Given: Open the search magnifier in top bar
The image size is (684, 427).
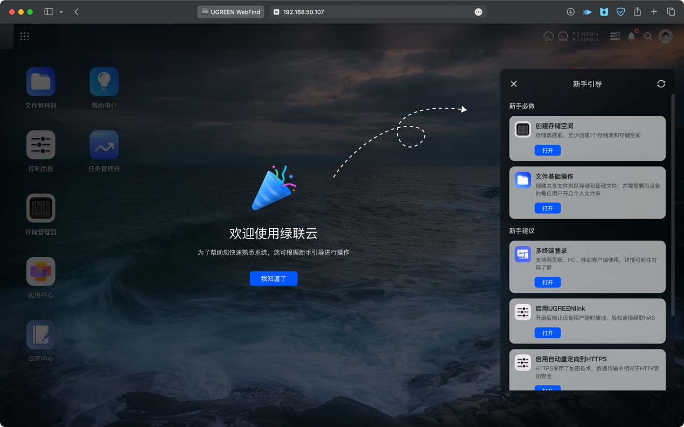Looking at the screenshot, I should [648, 37].
